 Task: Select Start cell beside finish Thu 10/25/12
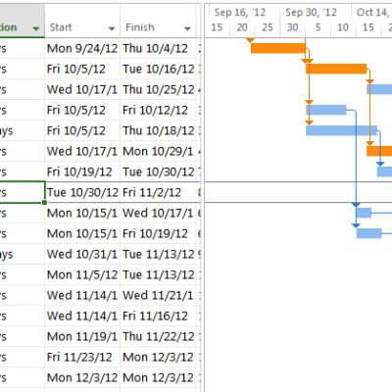point(82,89)
